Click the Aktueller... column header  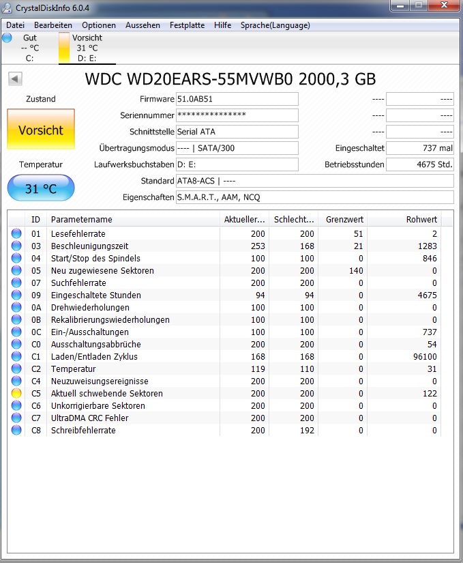[x=244, y=219]
